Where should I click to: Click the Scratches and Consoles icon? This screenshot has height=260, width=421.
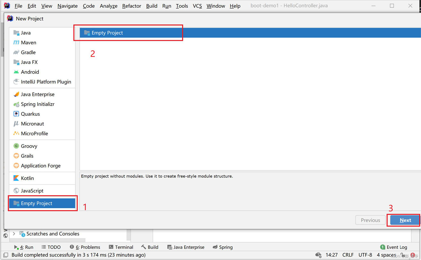tap(22, 234)
